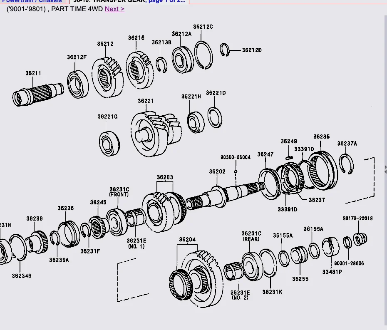Click part number 36245 label
Viewport: 387px width, 330px height.
(x=98, y=202)
